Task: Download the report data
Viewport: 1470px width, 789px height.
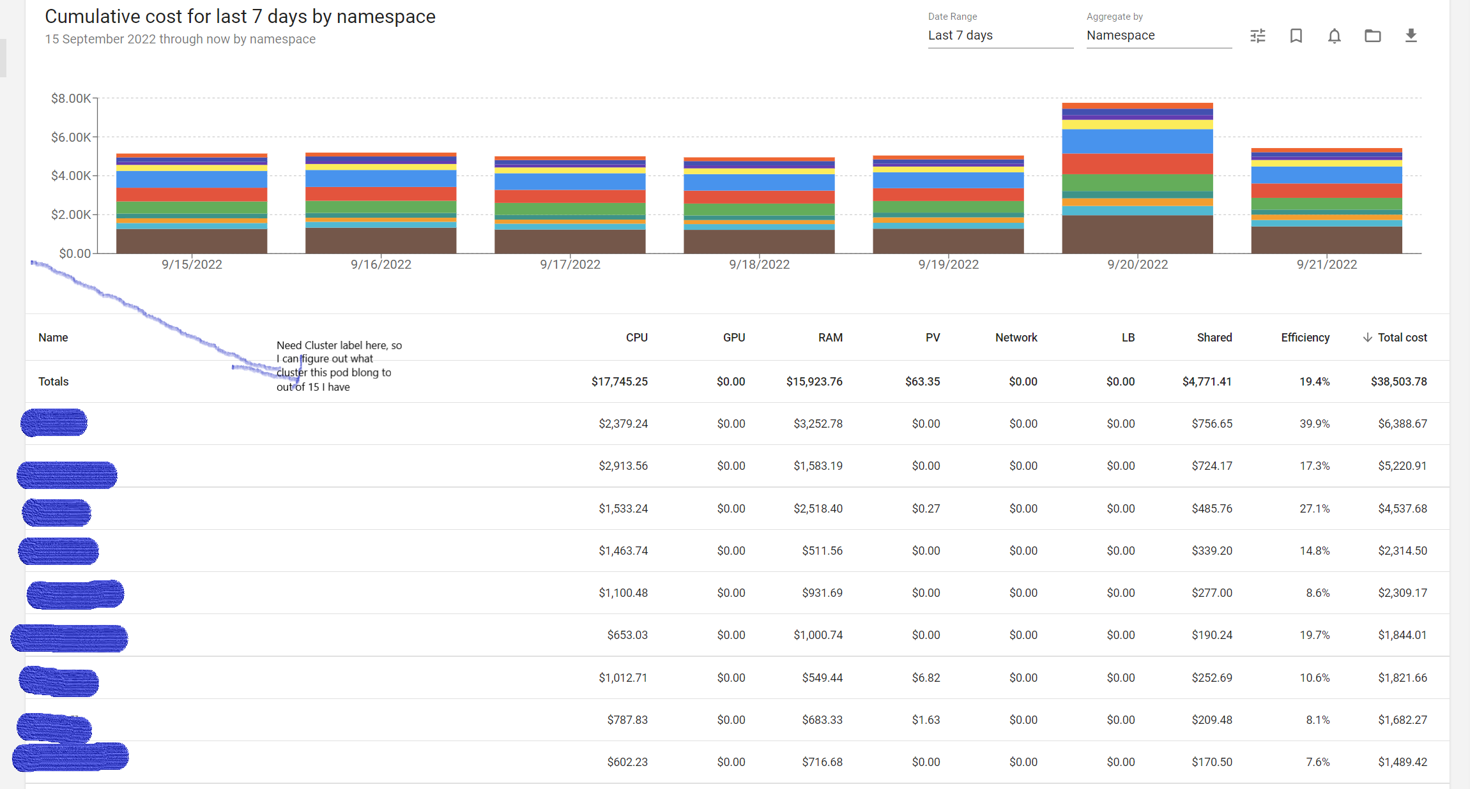Action: click(x=1411, y=36)
